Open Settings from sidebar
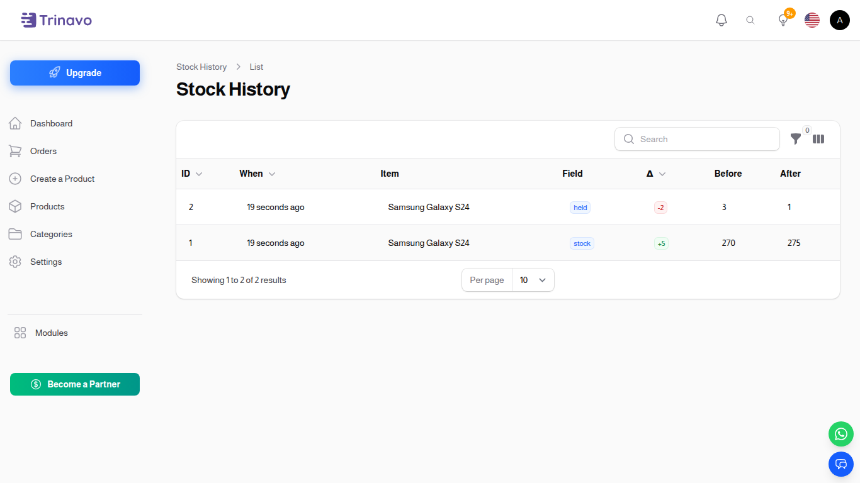 pos(46,262)
